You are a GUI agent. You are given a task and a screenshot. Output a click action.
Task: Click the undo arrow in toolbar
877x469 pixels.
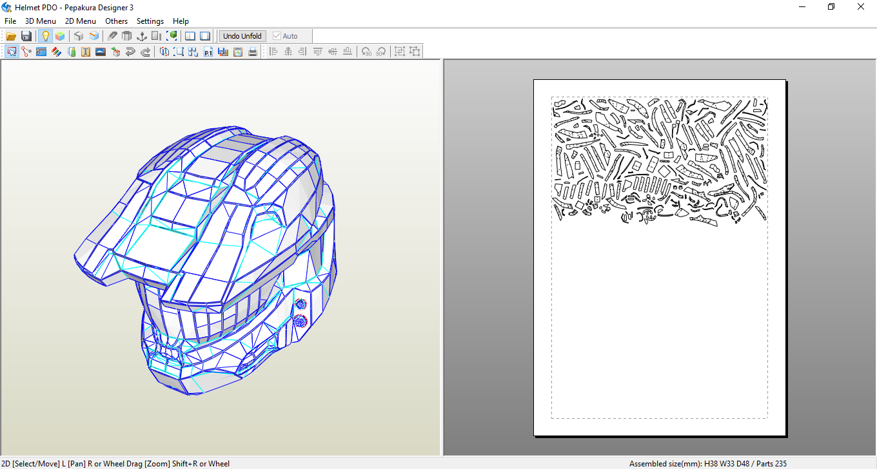[130, 52]
